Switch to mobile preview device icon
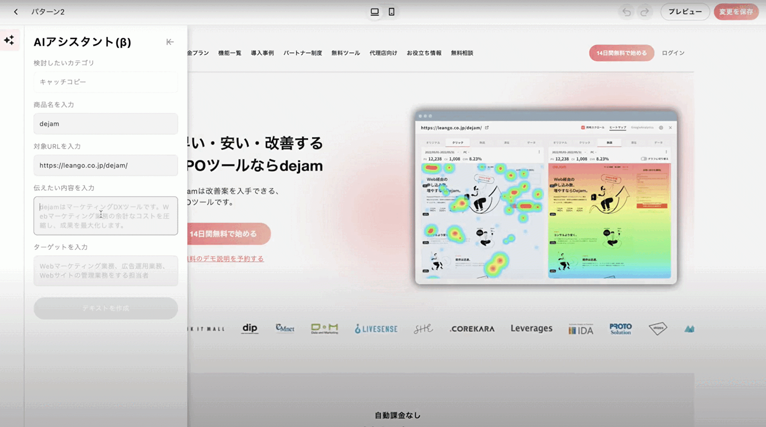Image resolution: width=766 pixels, height=427 pixels. (x=391, y=12)
